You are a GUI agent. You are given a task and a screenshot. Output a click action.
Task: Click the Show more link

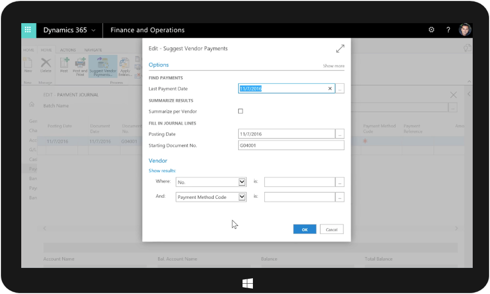click(x=333, y=66)
